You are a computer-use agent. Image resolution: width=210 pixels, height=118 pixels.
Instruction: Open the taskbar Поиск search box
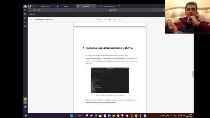(79, 116)
